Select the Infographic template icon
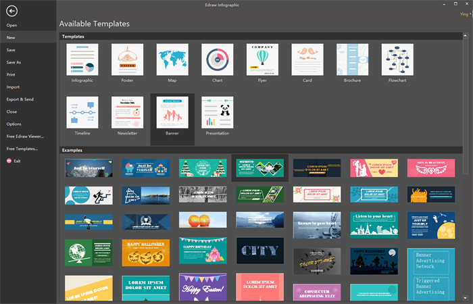The height and width of the screenshot is (304, 473). coord(82,59)
